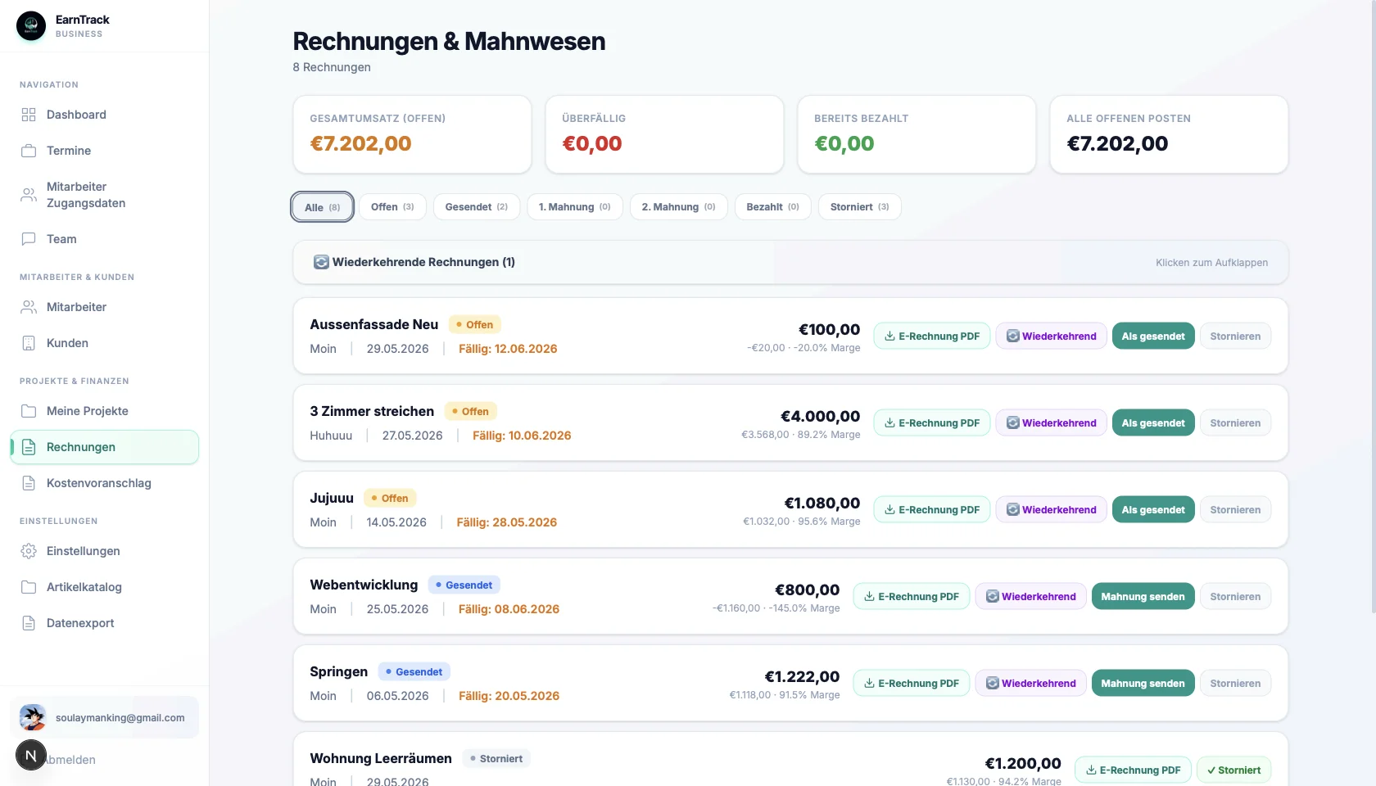Screen dimensions: 1376x786
Task: Click Meine Projekte folder icon
Action: coord(29,411)
